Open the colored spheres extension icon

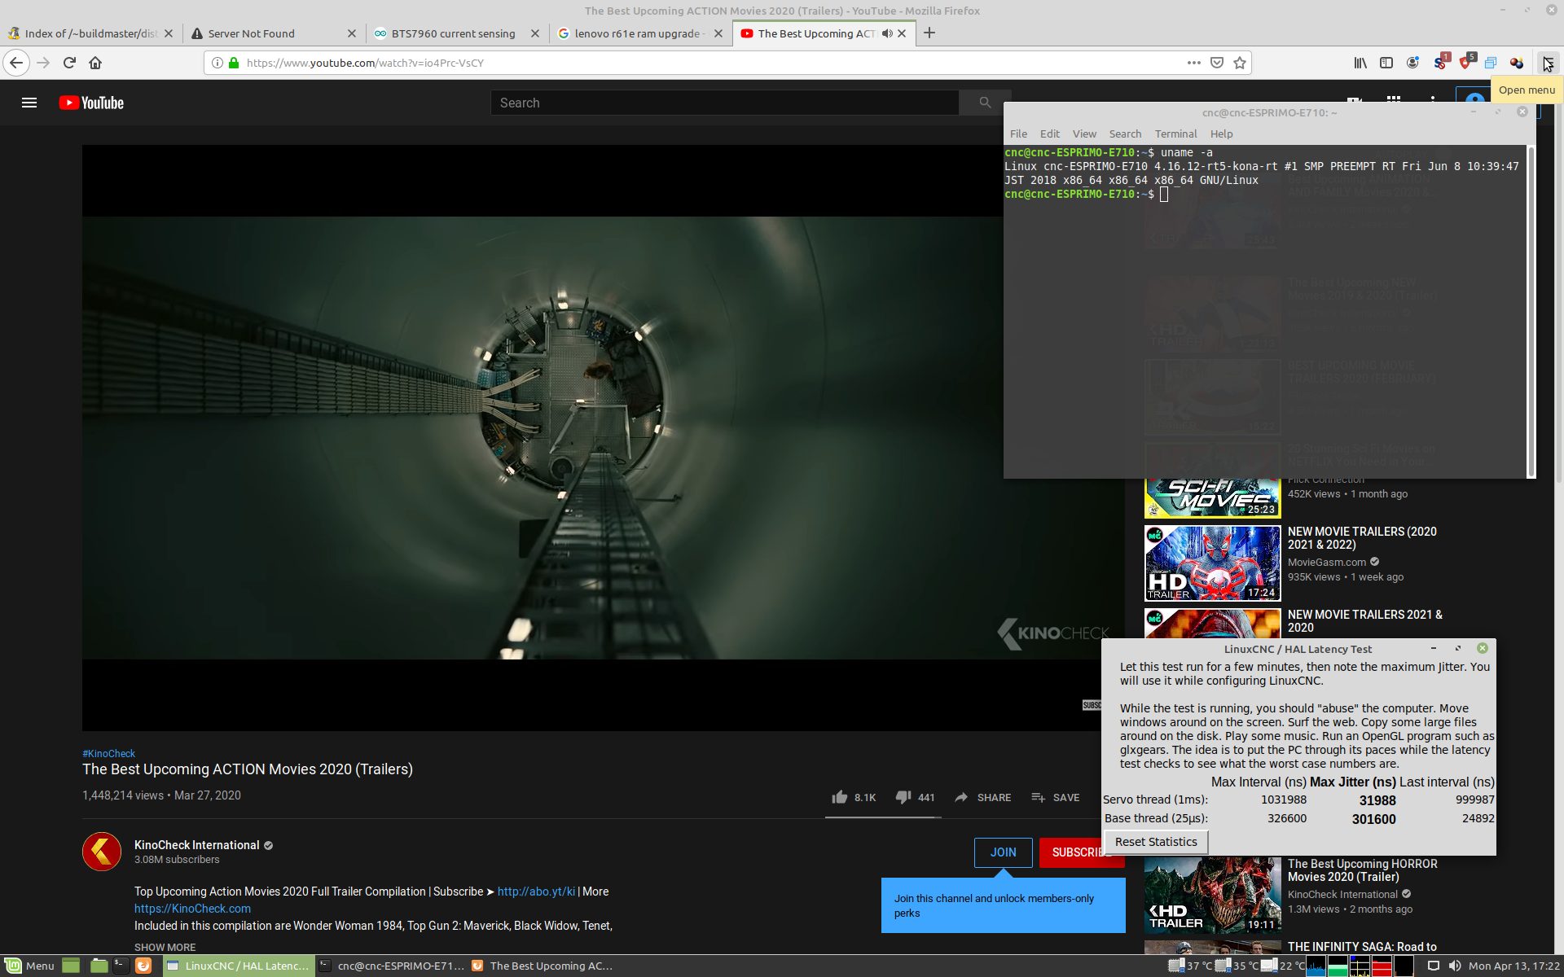pos(1517,63)
